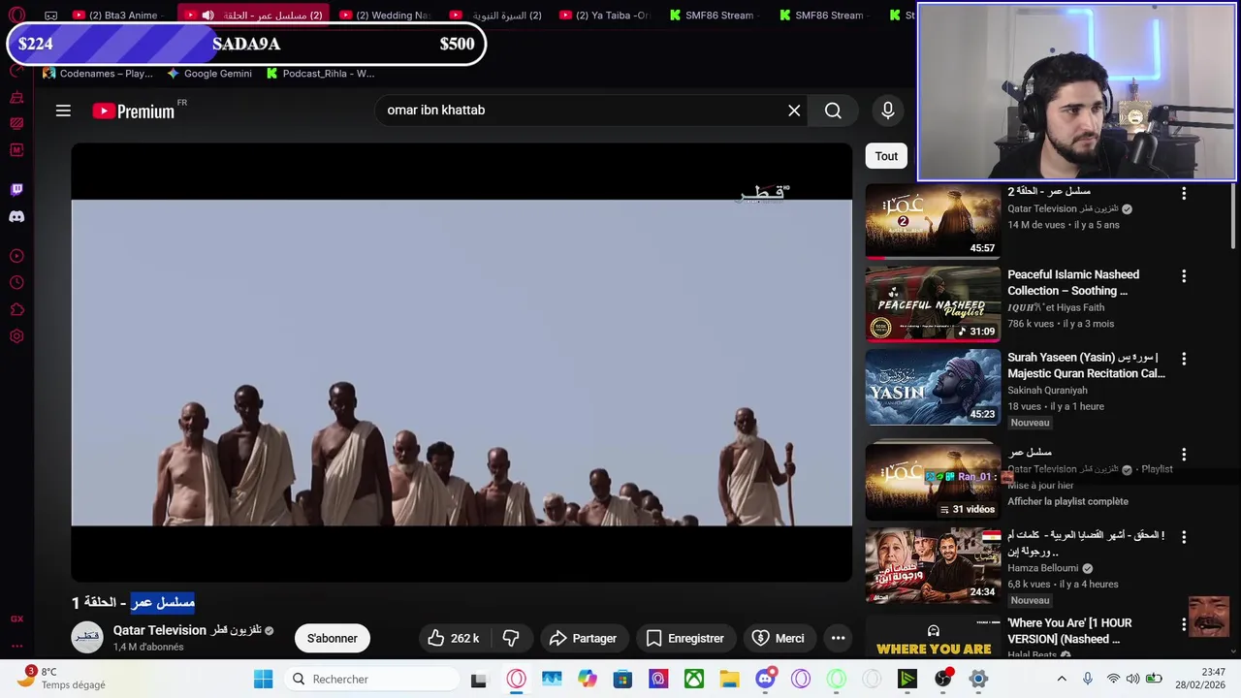Viewport: 1241px width, 698px height.
Task: Like the video with 262 k likes
Action: 454,638
